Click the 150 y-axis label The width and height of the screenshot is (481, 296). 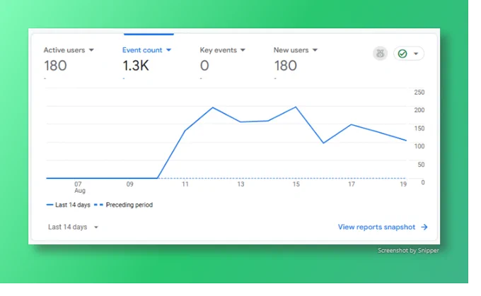coord(419,129)
